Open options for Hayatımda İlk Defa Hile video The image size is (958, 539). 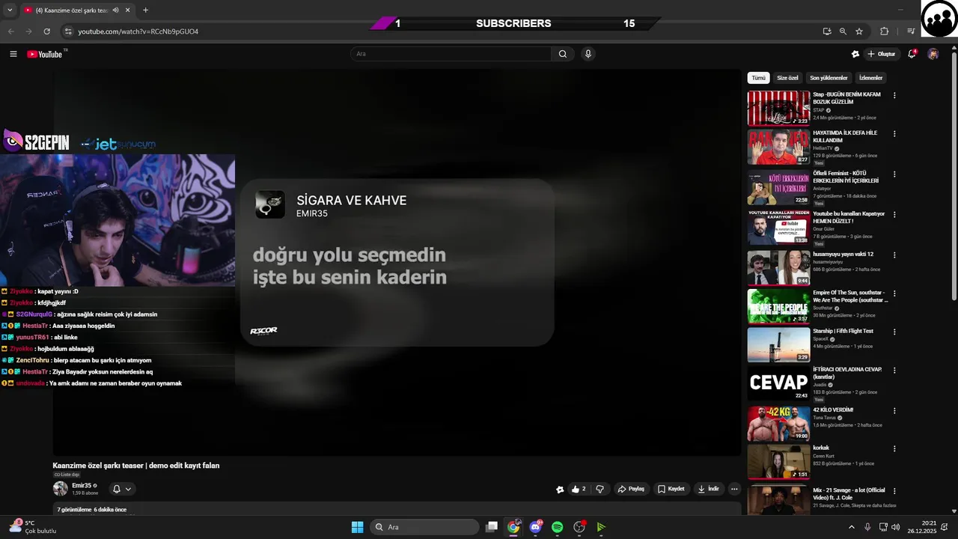click(x=894, y=133)
